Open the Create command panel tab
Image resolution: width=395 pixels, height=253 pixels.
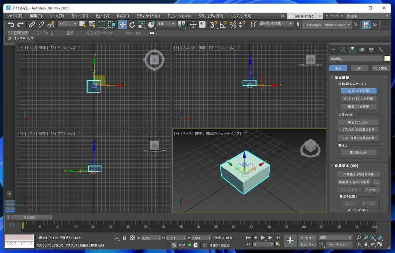333,50
